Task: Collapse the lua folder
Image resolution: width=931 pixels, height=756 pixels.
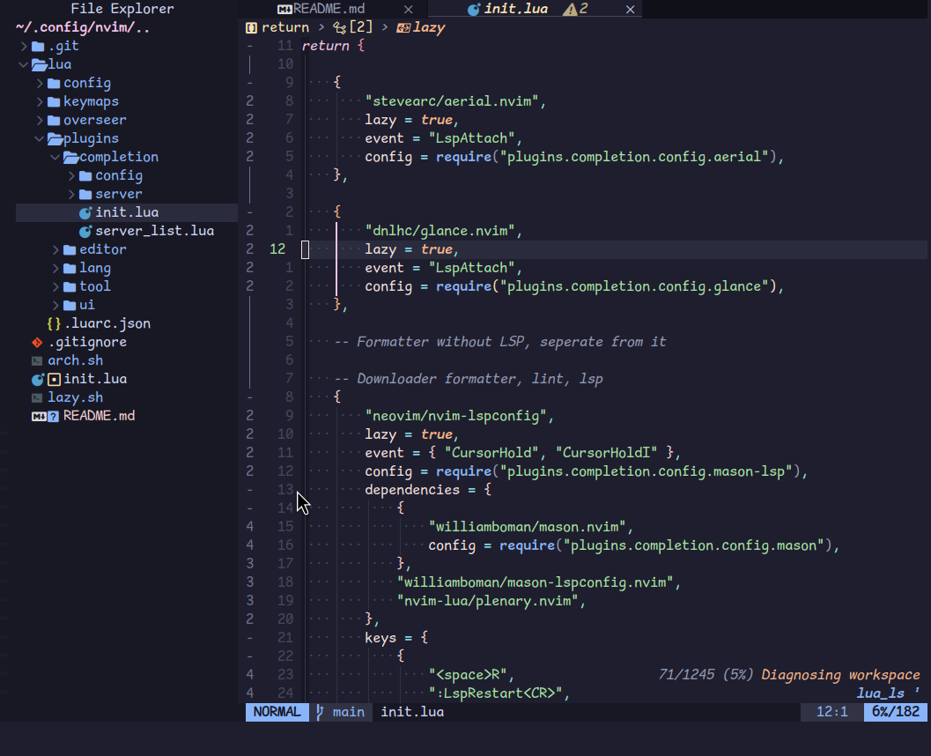Action: (x=24, y=64)
